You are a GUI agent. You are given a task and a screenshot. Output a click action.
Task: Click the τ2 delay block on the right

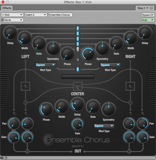coord(130,86)
